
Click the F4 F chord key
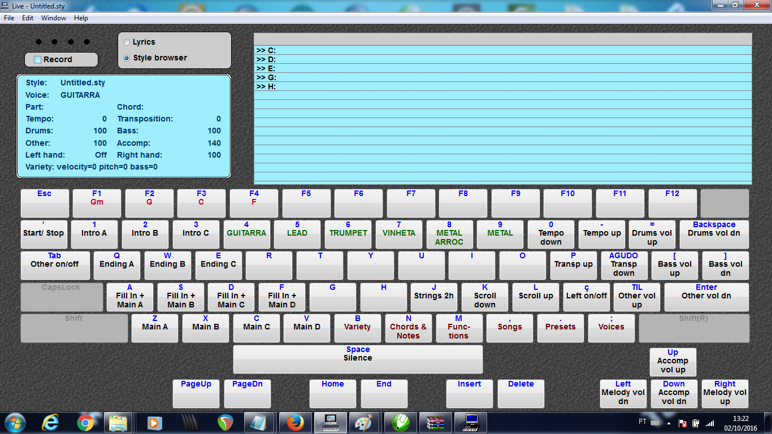click(254, 203)
